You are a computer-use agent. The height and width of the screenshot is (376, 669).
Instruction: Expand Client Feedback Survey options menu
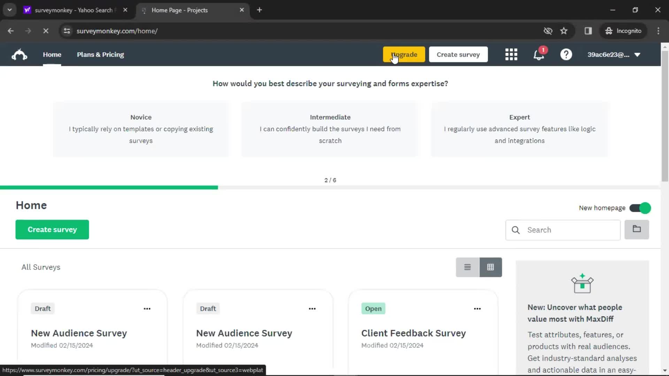click(x=477, y=308)
